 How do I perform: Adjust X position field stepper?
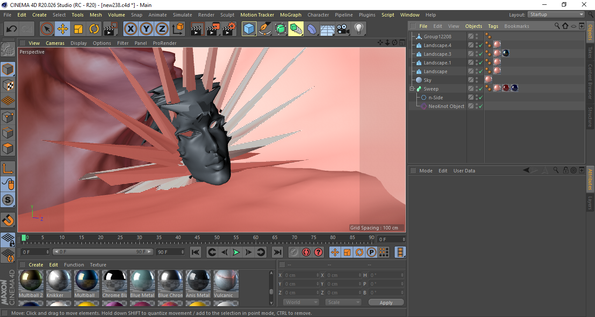318,275
